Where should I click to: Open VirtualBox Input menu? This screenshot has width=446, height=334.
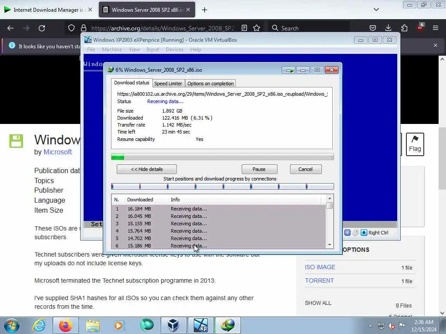(153, 50)
